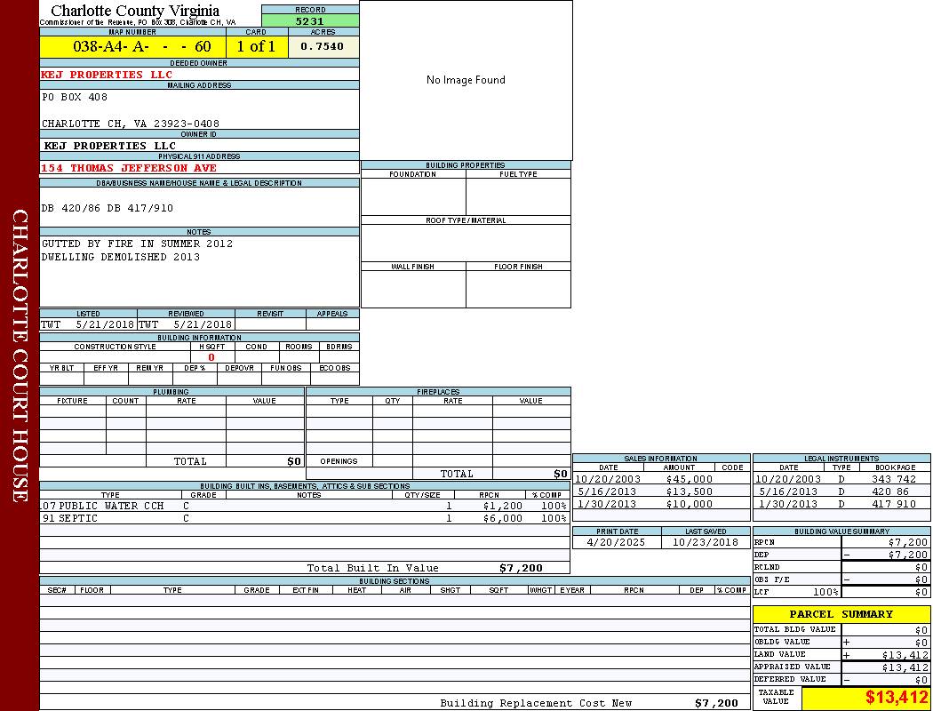This screenshot has width=933, height=711.
Task: Click the acres value 0.7540
Action: point(323,46)
